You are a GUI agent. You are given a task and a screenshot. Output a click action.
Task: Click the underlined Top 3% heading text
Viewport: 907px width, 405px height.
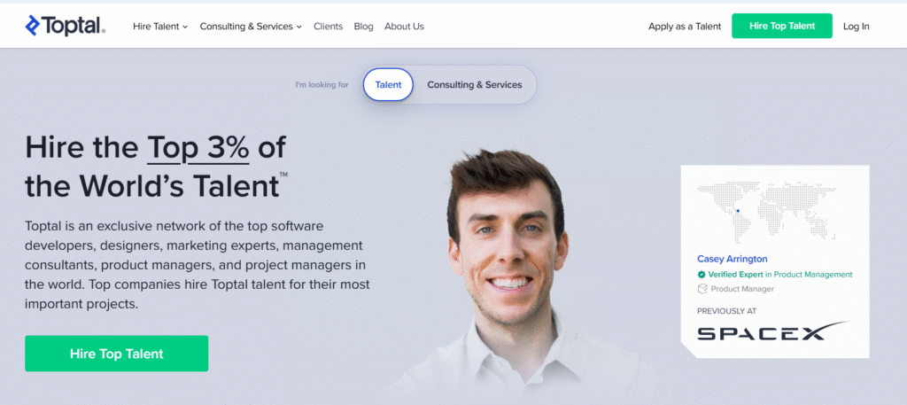[198, 148]
